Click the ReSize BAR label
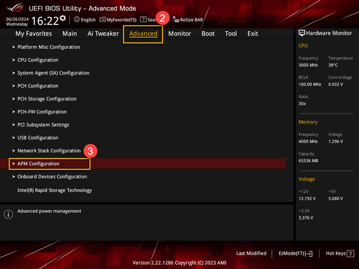The height and width of the screenshot is (269, 359). coord(191,20)
